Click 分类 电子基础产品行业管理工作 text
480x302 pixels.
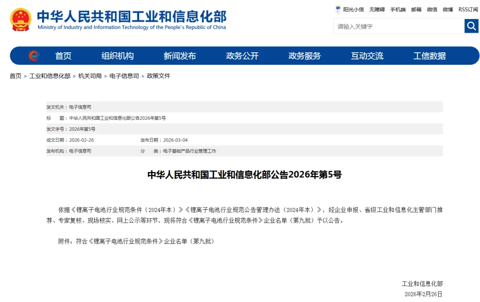[x=178, y=151]
